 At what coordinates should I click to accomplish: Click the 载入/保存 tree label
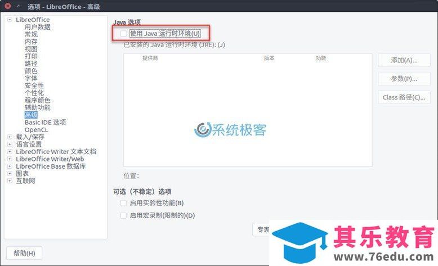30,137
